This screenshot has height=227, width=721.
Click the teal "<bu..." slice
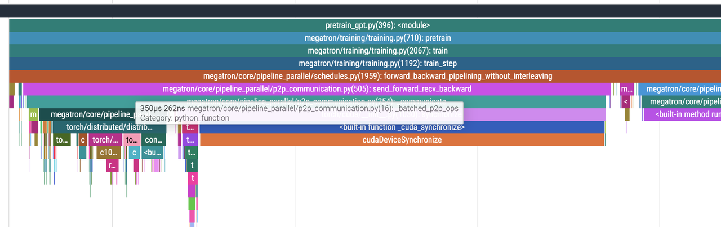pyautogui.click(x=152, y=152)
